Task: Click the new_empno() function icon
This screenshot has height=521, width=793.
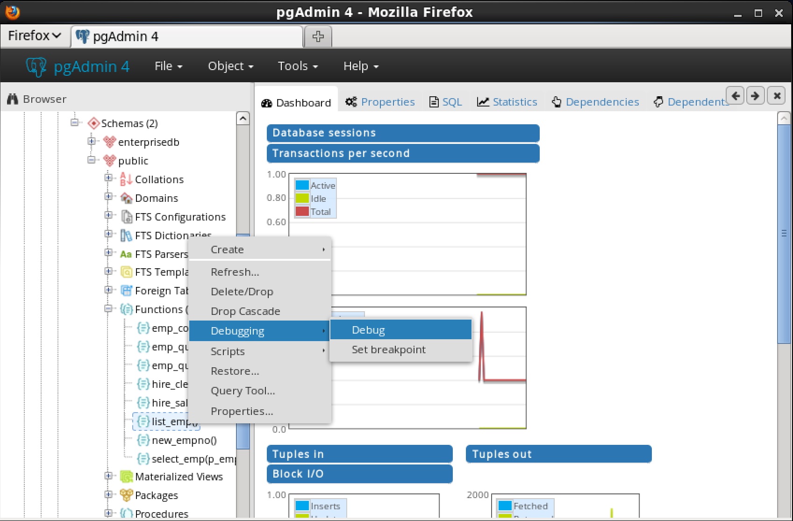Action: [143, 440]
